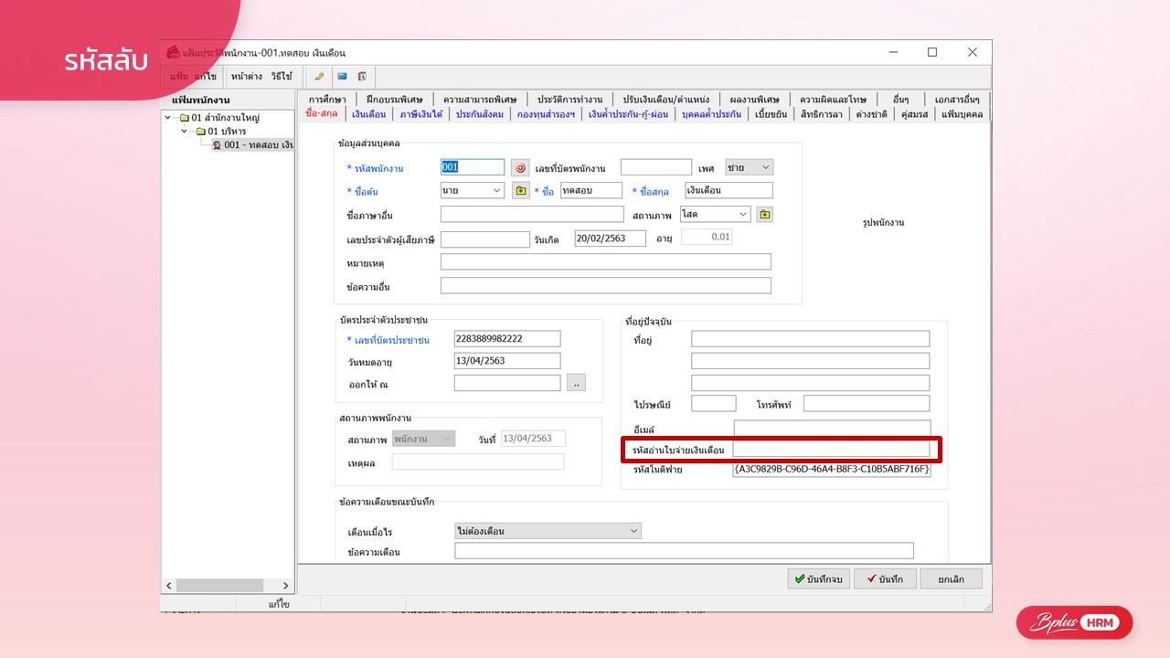Click the หมายเหตุ input field
Viewport: 1170px width, 658px height.
(605, 261)
